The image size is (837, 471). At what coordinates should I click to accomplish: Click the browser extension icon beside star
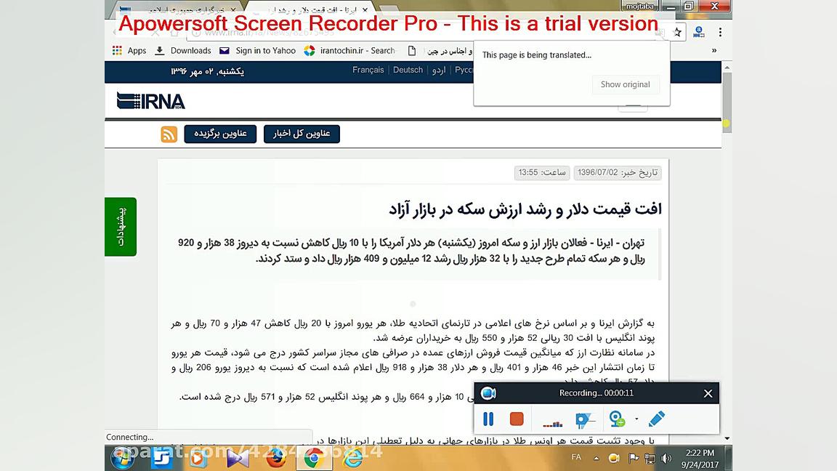coord(698,33)
